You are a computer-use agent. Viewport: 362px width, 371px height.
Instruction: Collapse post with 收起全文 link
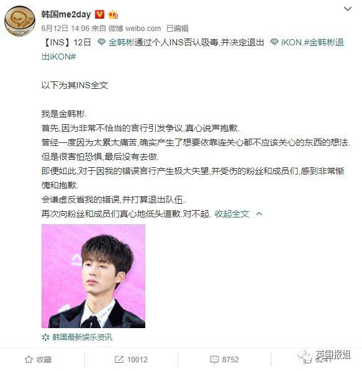coord(232,214)
